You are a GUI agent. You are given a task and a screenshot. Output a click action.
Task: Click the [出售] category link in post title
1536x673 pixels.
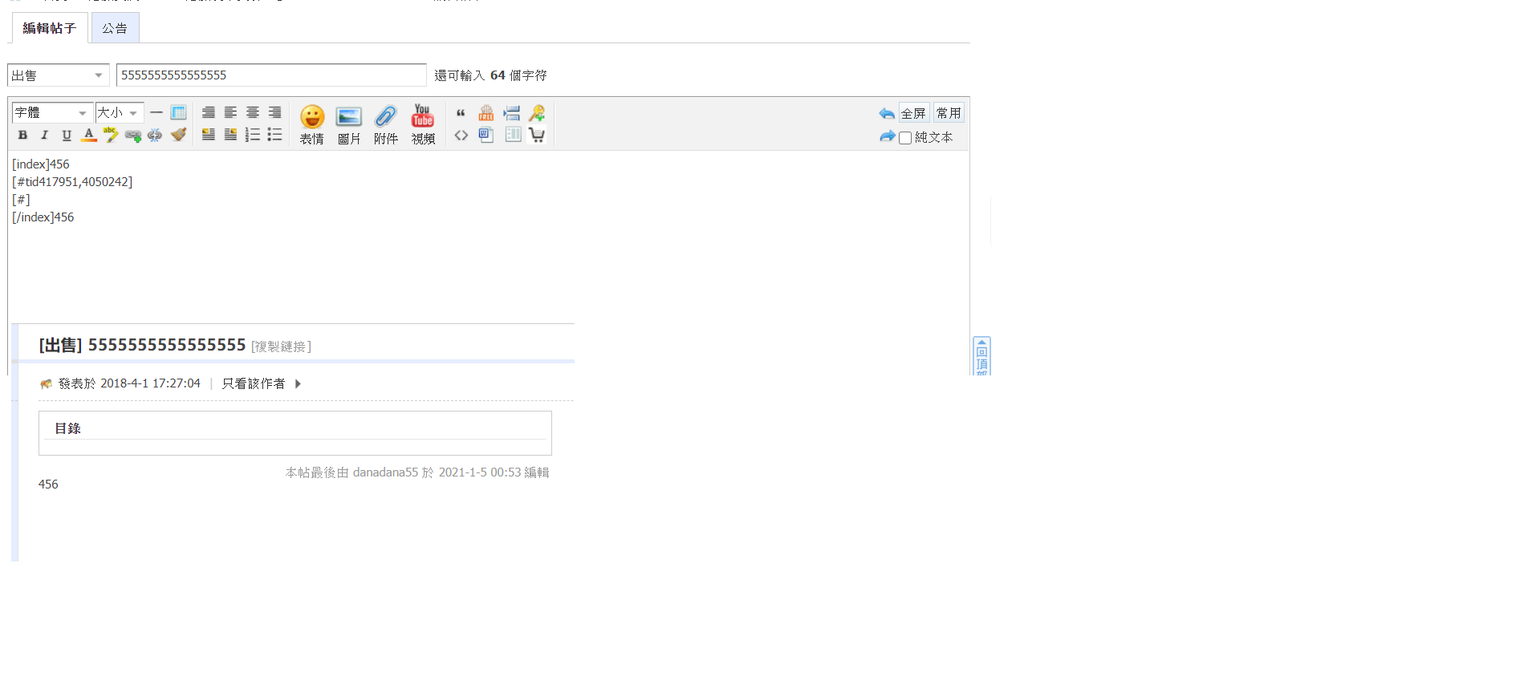coord(61,345)
